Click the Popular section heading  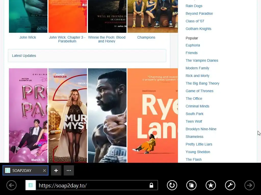pos(192,38)
